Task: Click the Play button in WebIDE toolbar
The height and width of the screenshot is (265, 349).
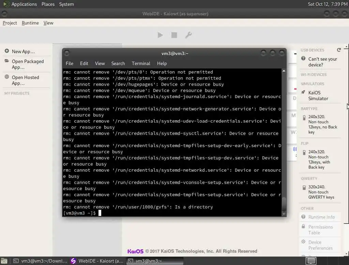Action: point(160,35)
